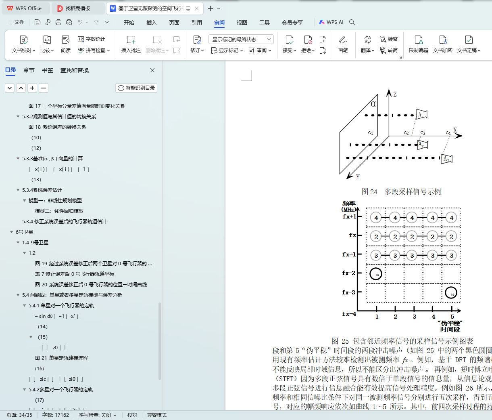Open the 显示标记 dropdown

(227, 50)
